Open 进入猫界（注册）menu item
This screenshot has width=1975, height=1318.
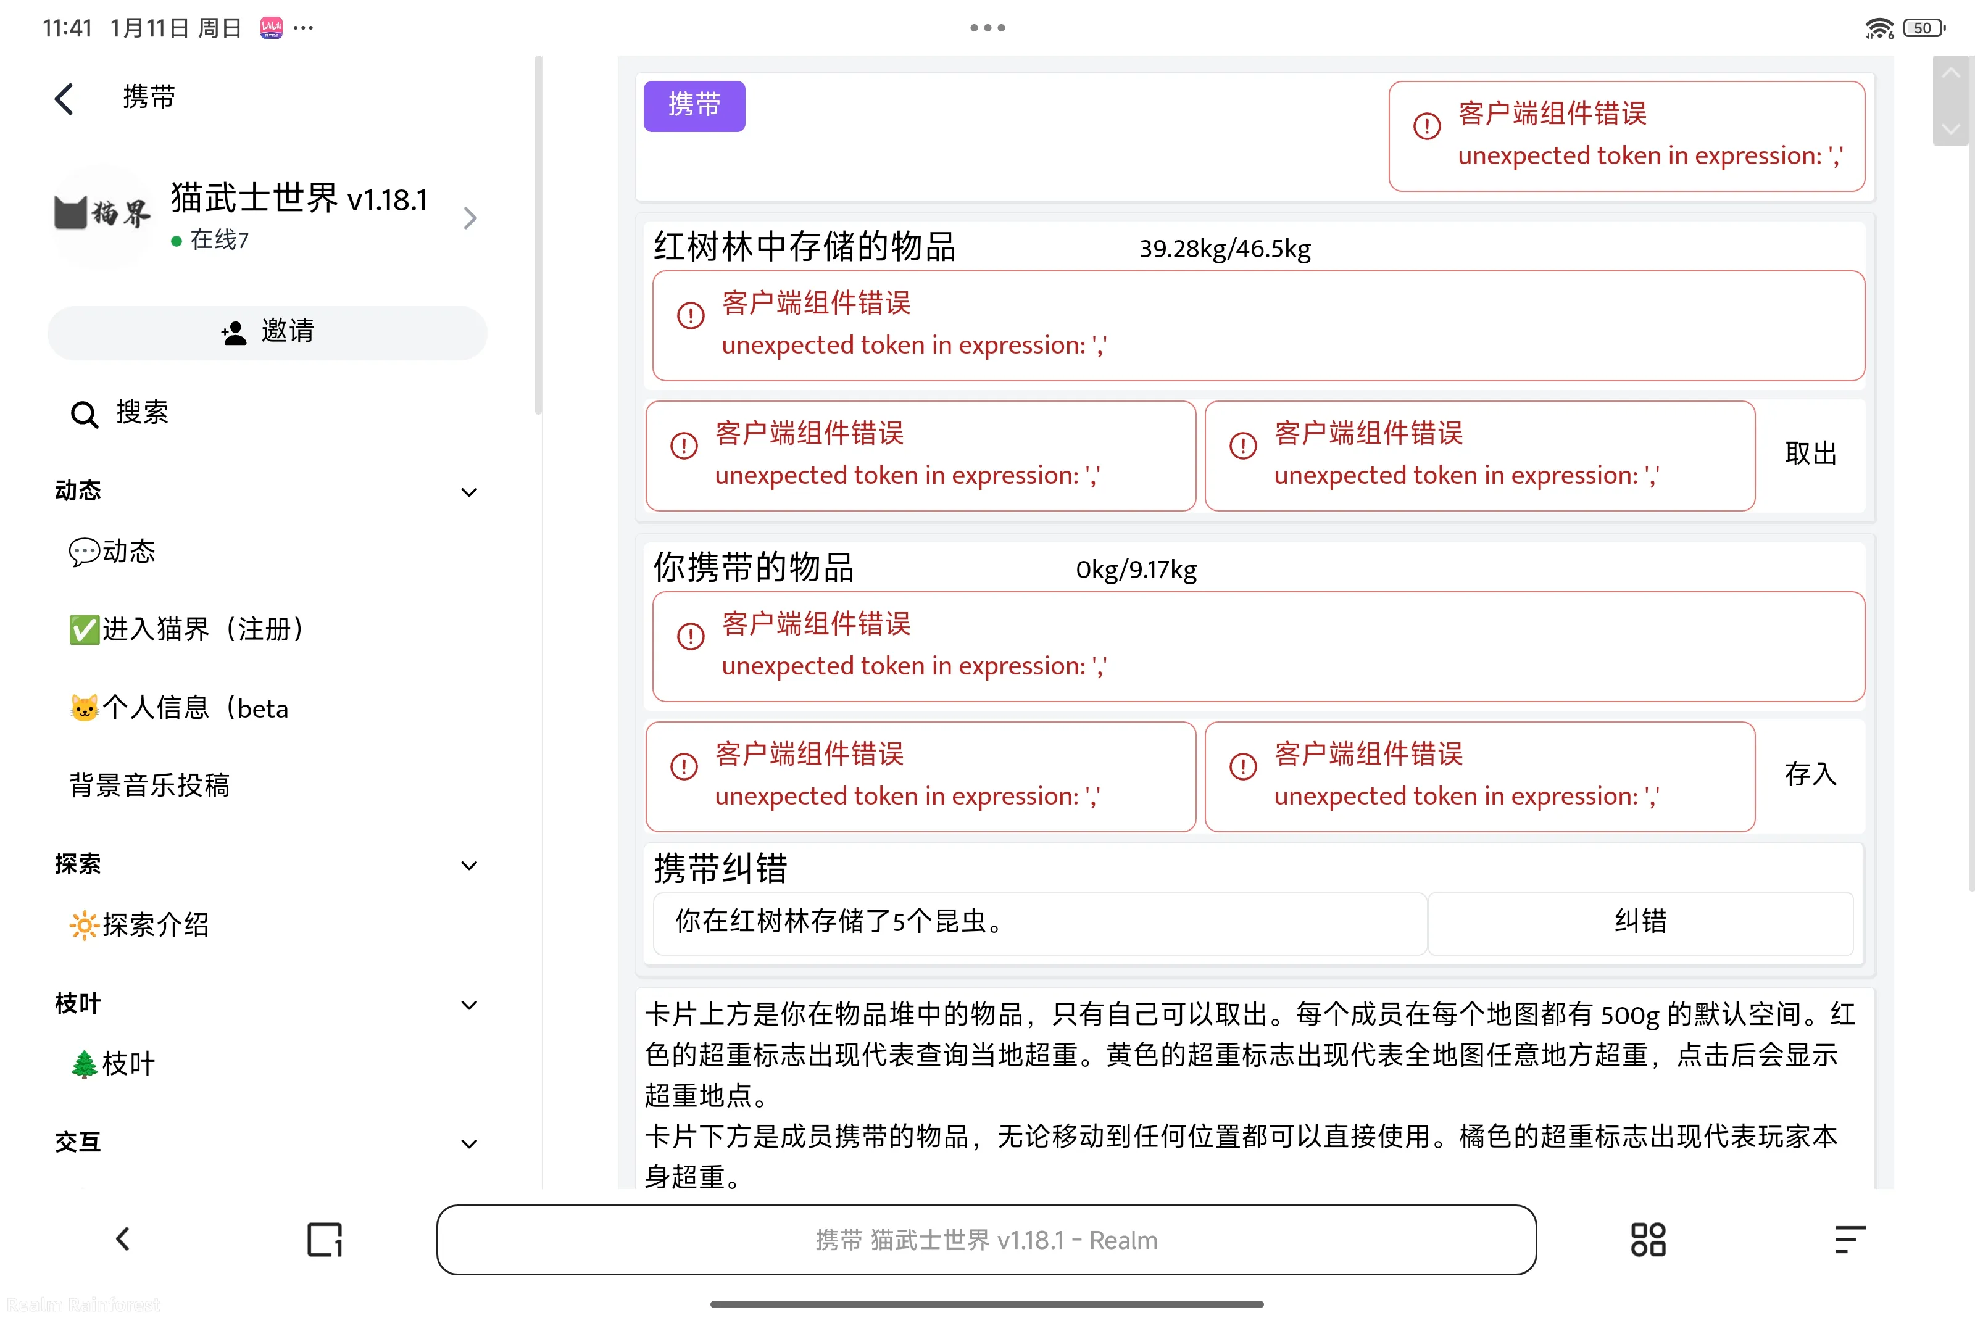tap(186, 629)
